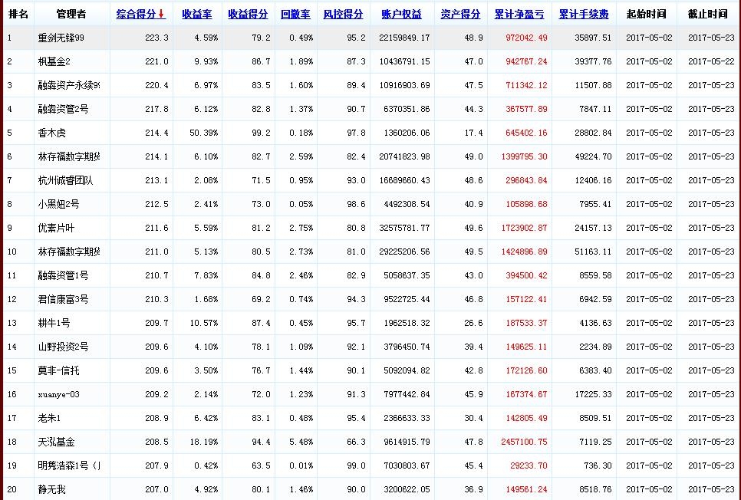Select net profit value 2457100.75

click(x=524, y=442)
